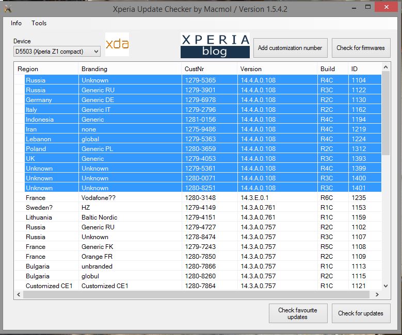Click the vertical scrollbar down arrow
The width and height of the screenshot is (402, 335).
(x=385, y=286)
